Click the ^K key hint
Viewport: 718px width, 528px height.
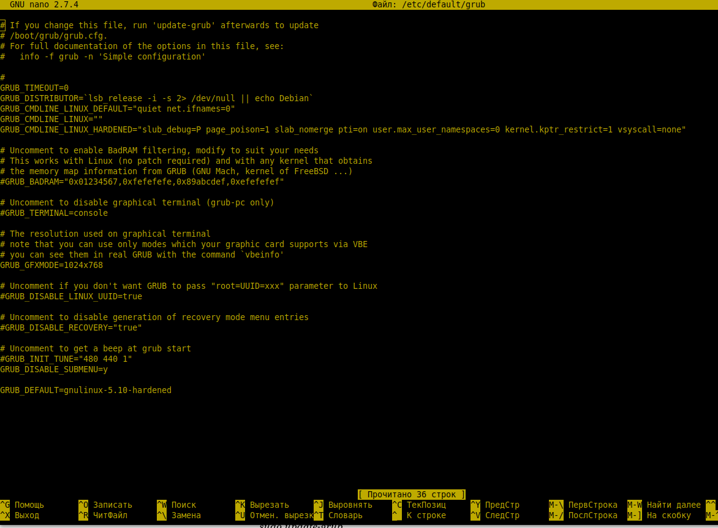point(240,505)
